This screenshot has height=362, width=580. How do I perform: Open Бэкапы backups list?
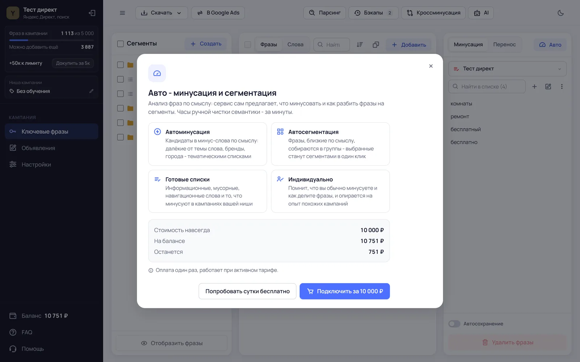point(373,13)
